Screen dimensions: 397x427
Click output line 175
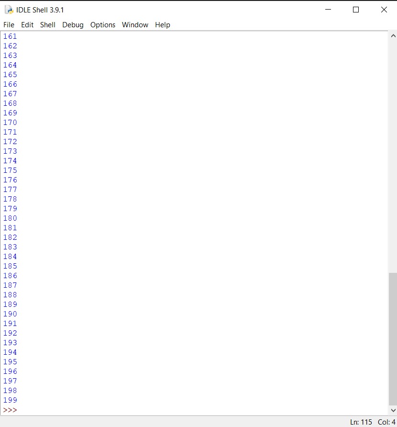[x=10, y=170]
